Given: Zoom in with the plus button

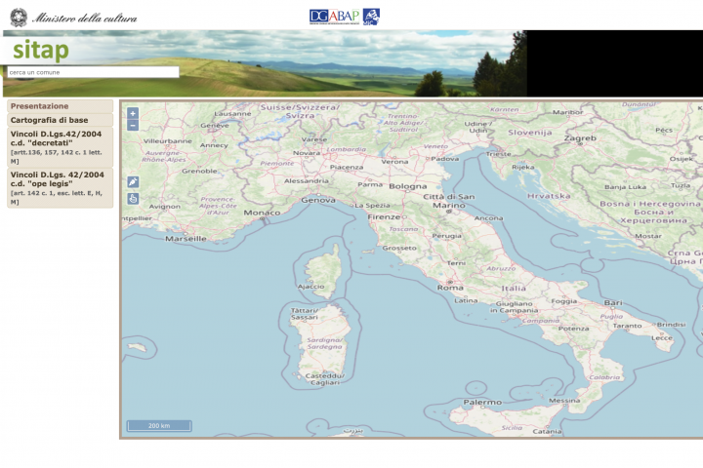Looking at the screenshot, I should point(133,113).
